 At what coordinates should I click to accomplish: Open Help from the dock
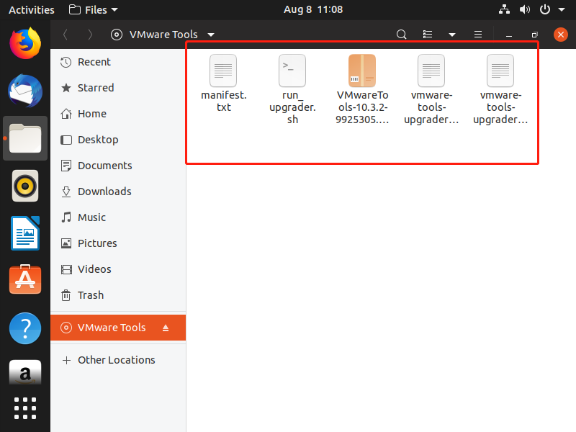(x=25, y=328)
